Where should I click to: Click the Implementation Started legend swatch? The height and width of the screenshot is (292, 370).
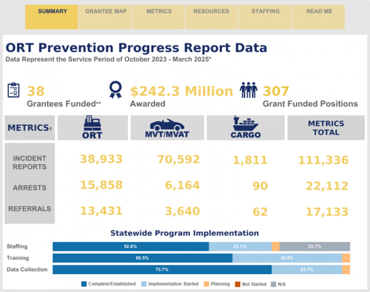[x=144, y=284]
